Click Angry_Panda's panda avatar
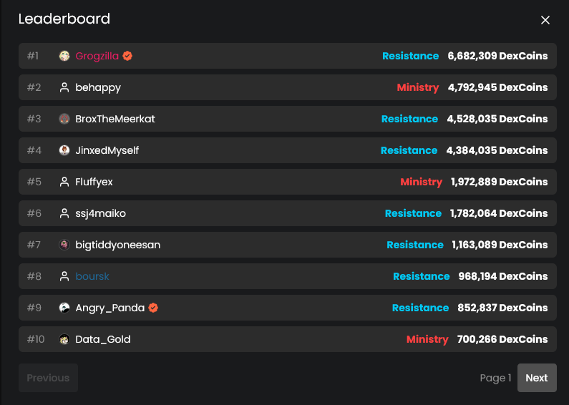The height and width of the screenshot is (405, 569). tap(64, 308)
